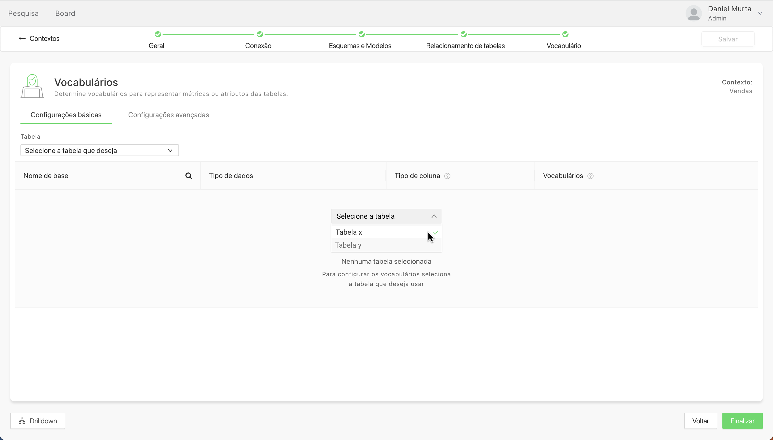Click the Geral step checkmark icon
This screenshot has width=773, height=440.
[x=158, y=34]
